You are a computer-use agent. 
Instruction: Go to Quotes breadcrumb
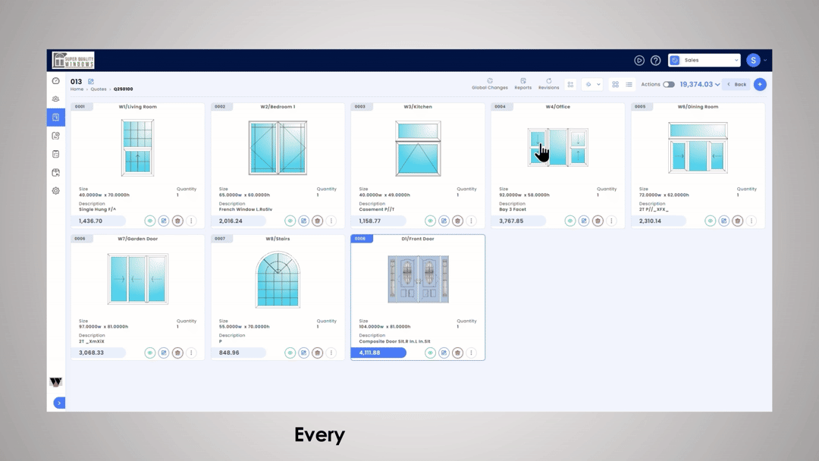98,89
